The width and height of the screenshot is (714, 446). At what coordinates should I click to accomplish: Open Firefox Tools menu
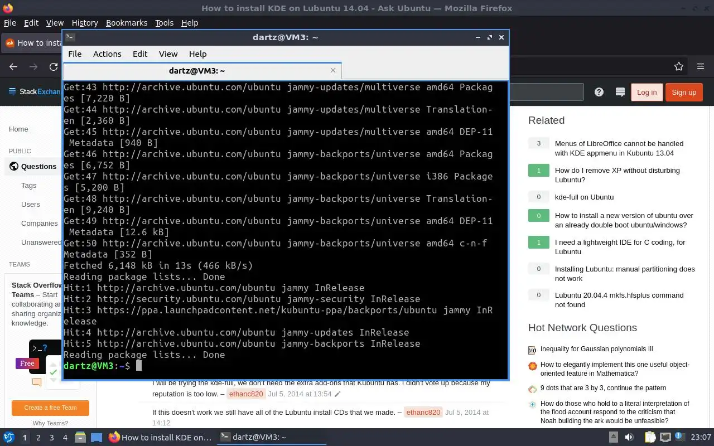(x=164, y=23)
